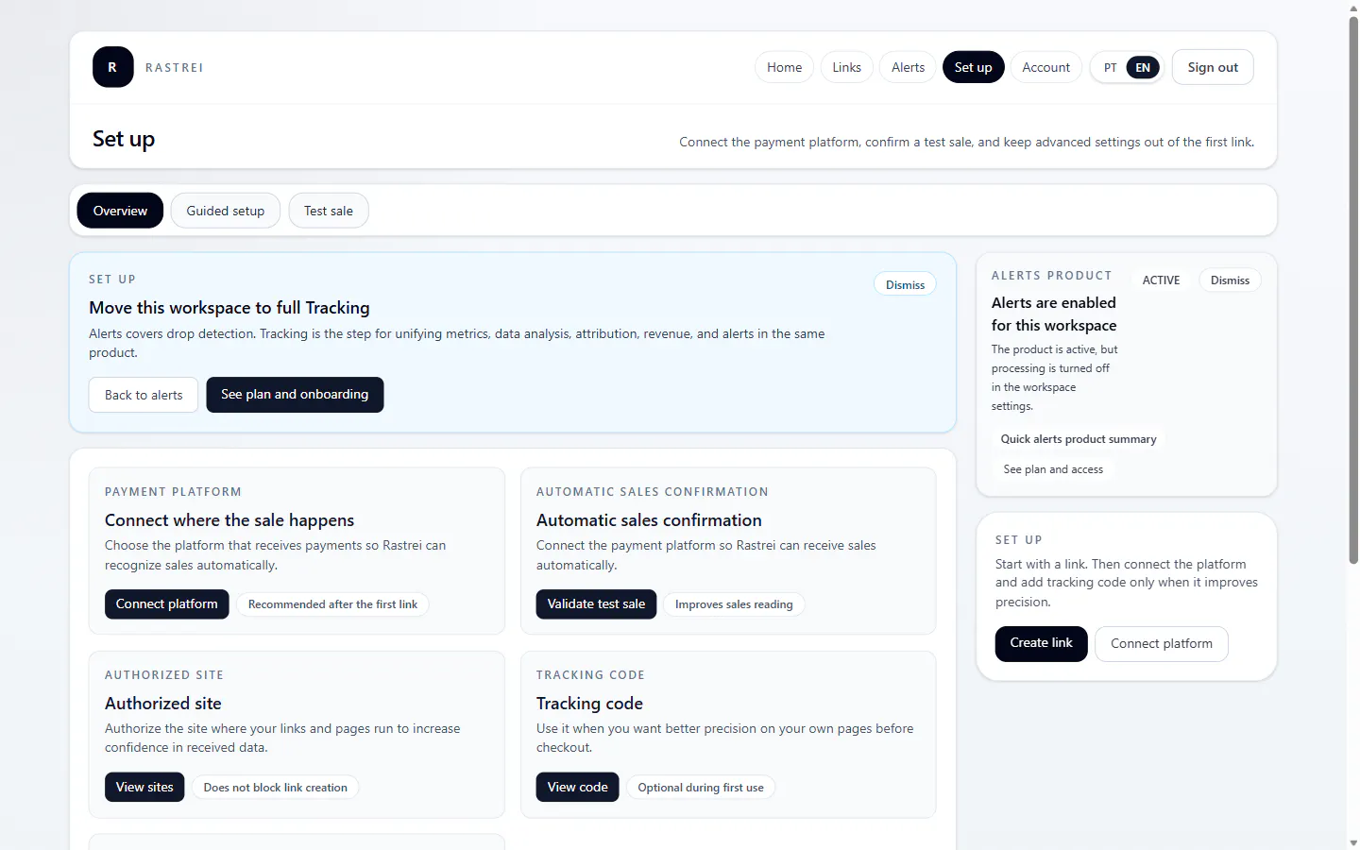The height and width of the screenshot is (850, 1360).
Task: Click Connect platform beside Create link
Action: [1162, 643]
